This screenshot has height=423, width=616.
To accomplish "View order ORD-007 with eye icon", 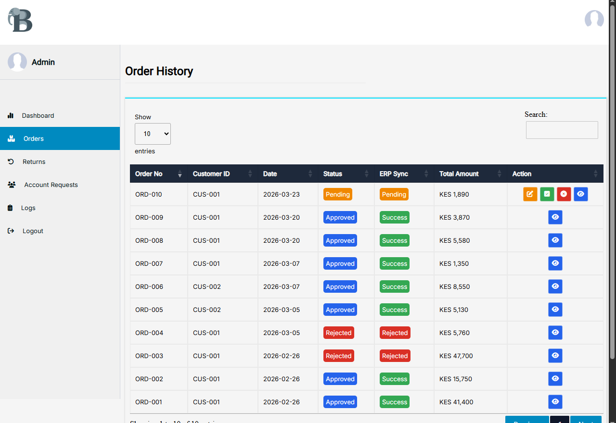I will (555, 263).
